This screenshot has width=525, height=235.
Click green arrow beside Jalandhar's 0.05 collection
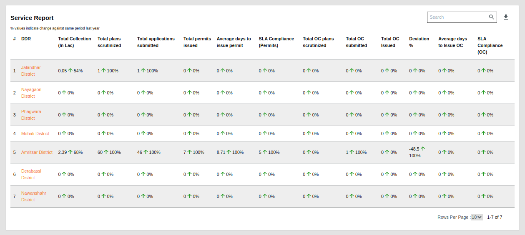pyautogui.click(x=70, y=71)
